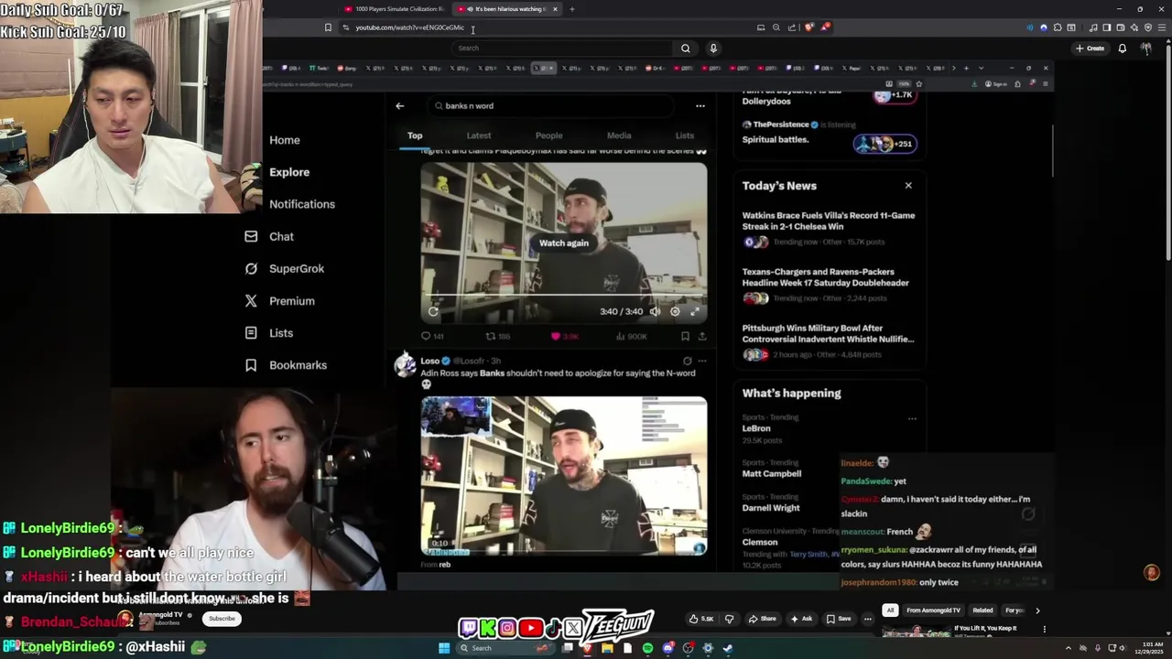This screenshot has height=659, width=1172.
Task: Open the Loso tweet's more options
Action: [x=702, y=361]
